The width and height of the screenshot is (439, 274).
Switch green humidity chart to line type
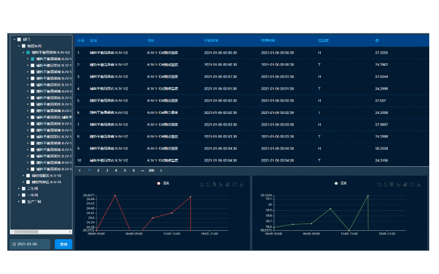(398, 184)
